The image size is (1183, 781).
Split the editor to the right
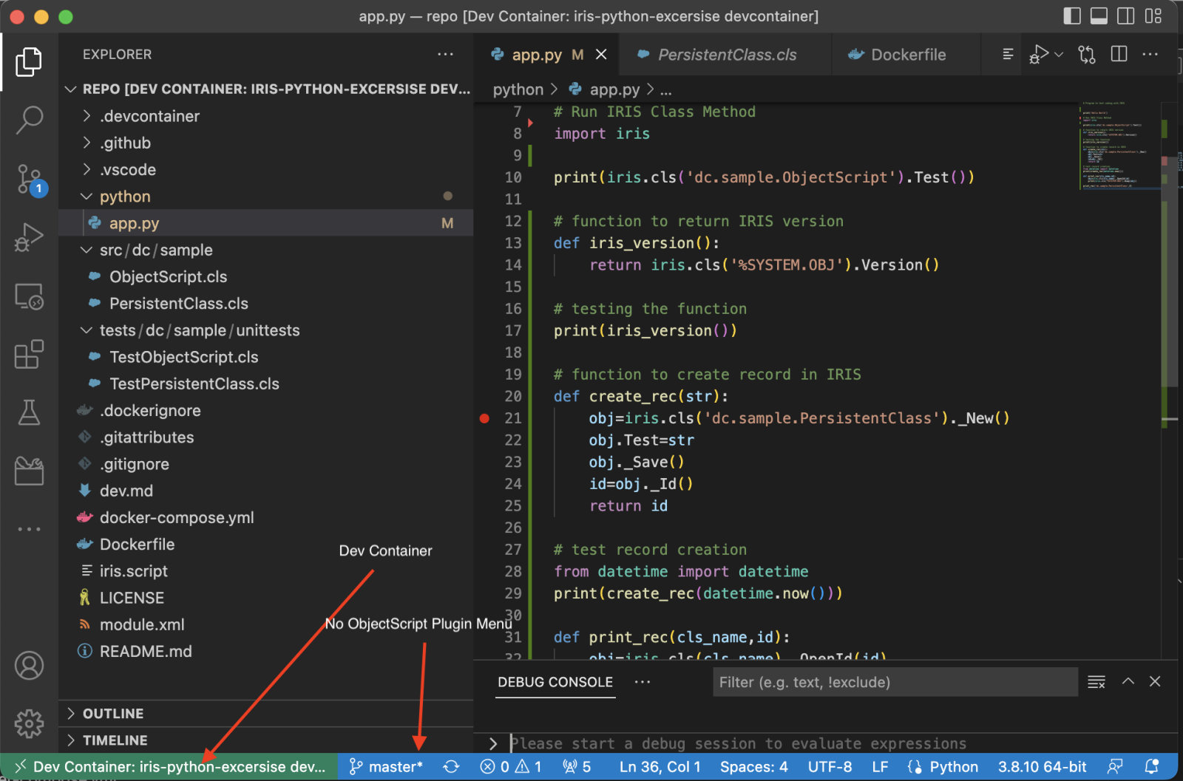pos(1119,55)
